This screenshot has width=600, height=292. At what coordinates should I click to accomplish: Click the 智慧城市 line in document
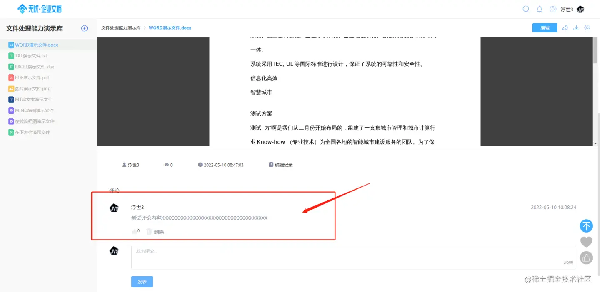point(261,92)
